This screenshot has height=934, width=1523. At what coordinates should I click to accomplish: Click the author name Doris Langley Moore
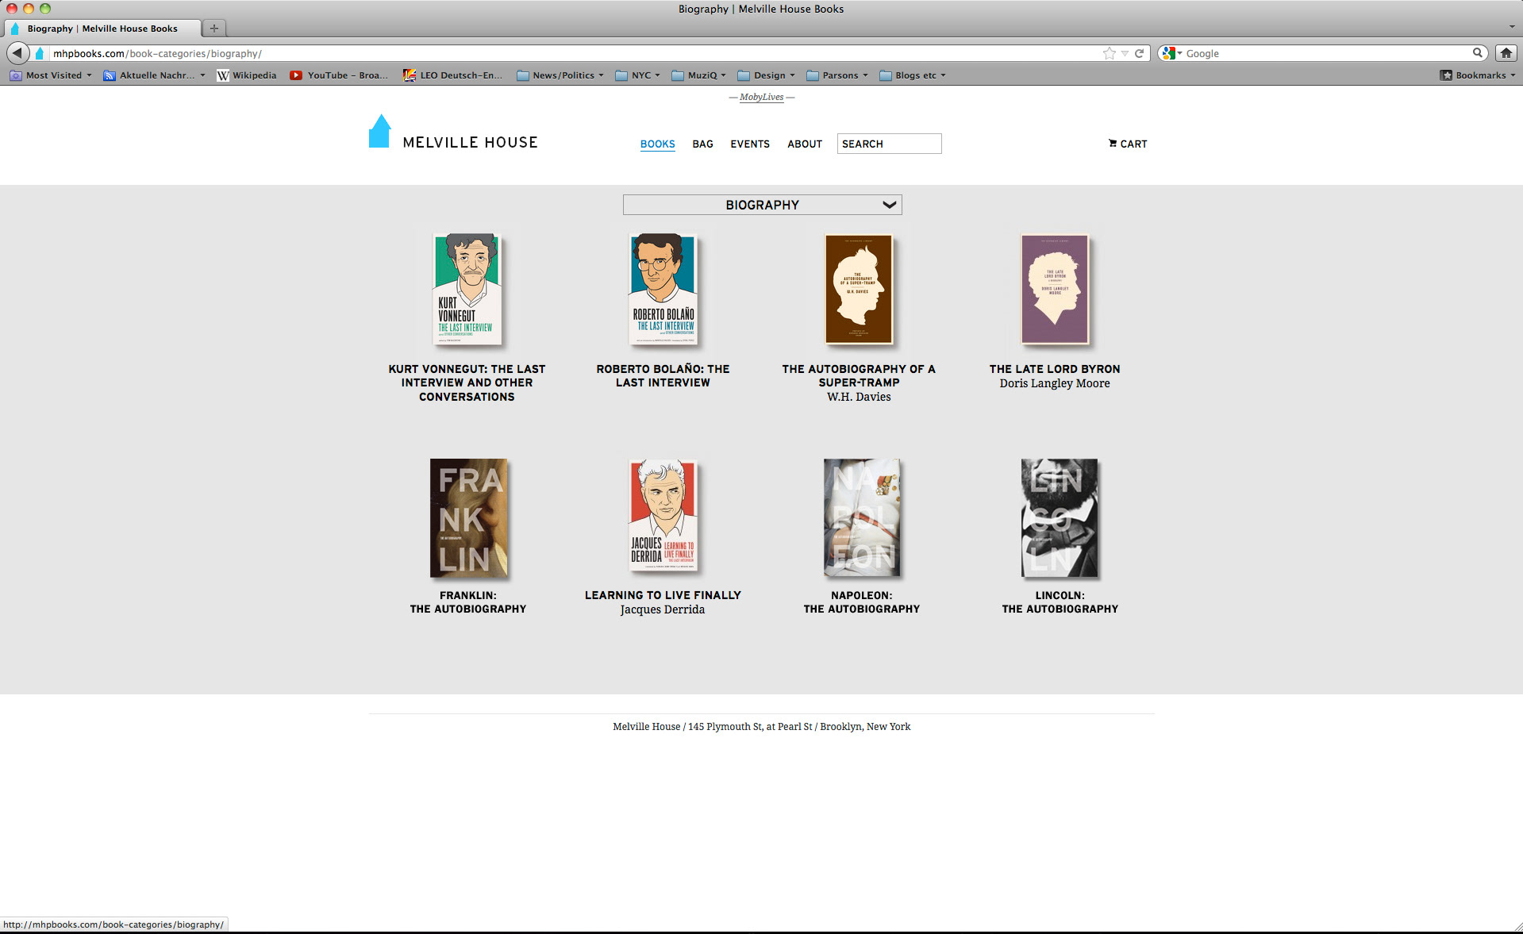[1055, 383]
